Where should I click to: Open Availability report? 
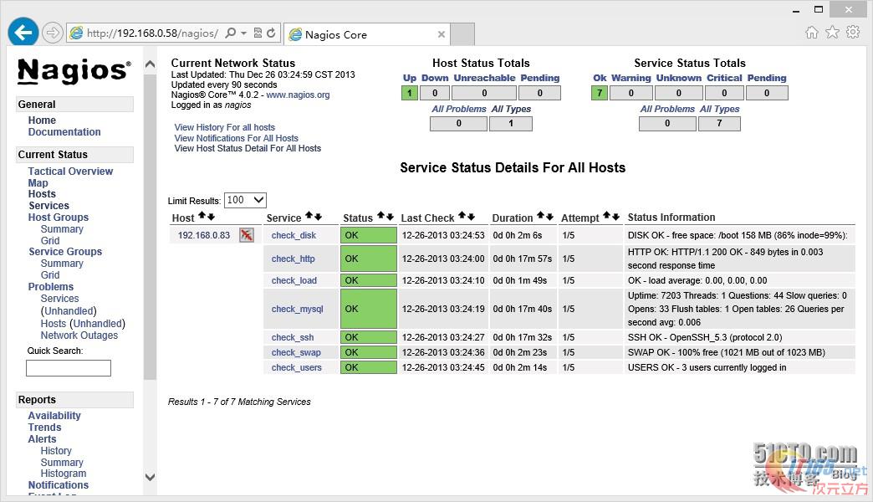click(x=54, y=416)
